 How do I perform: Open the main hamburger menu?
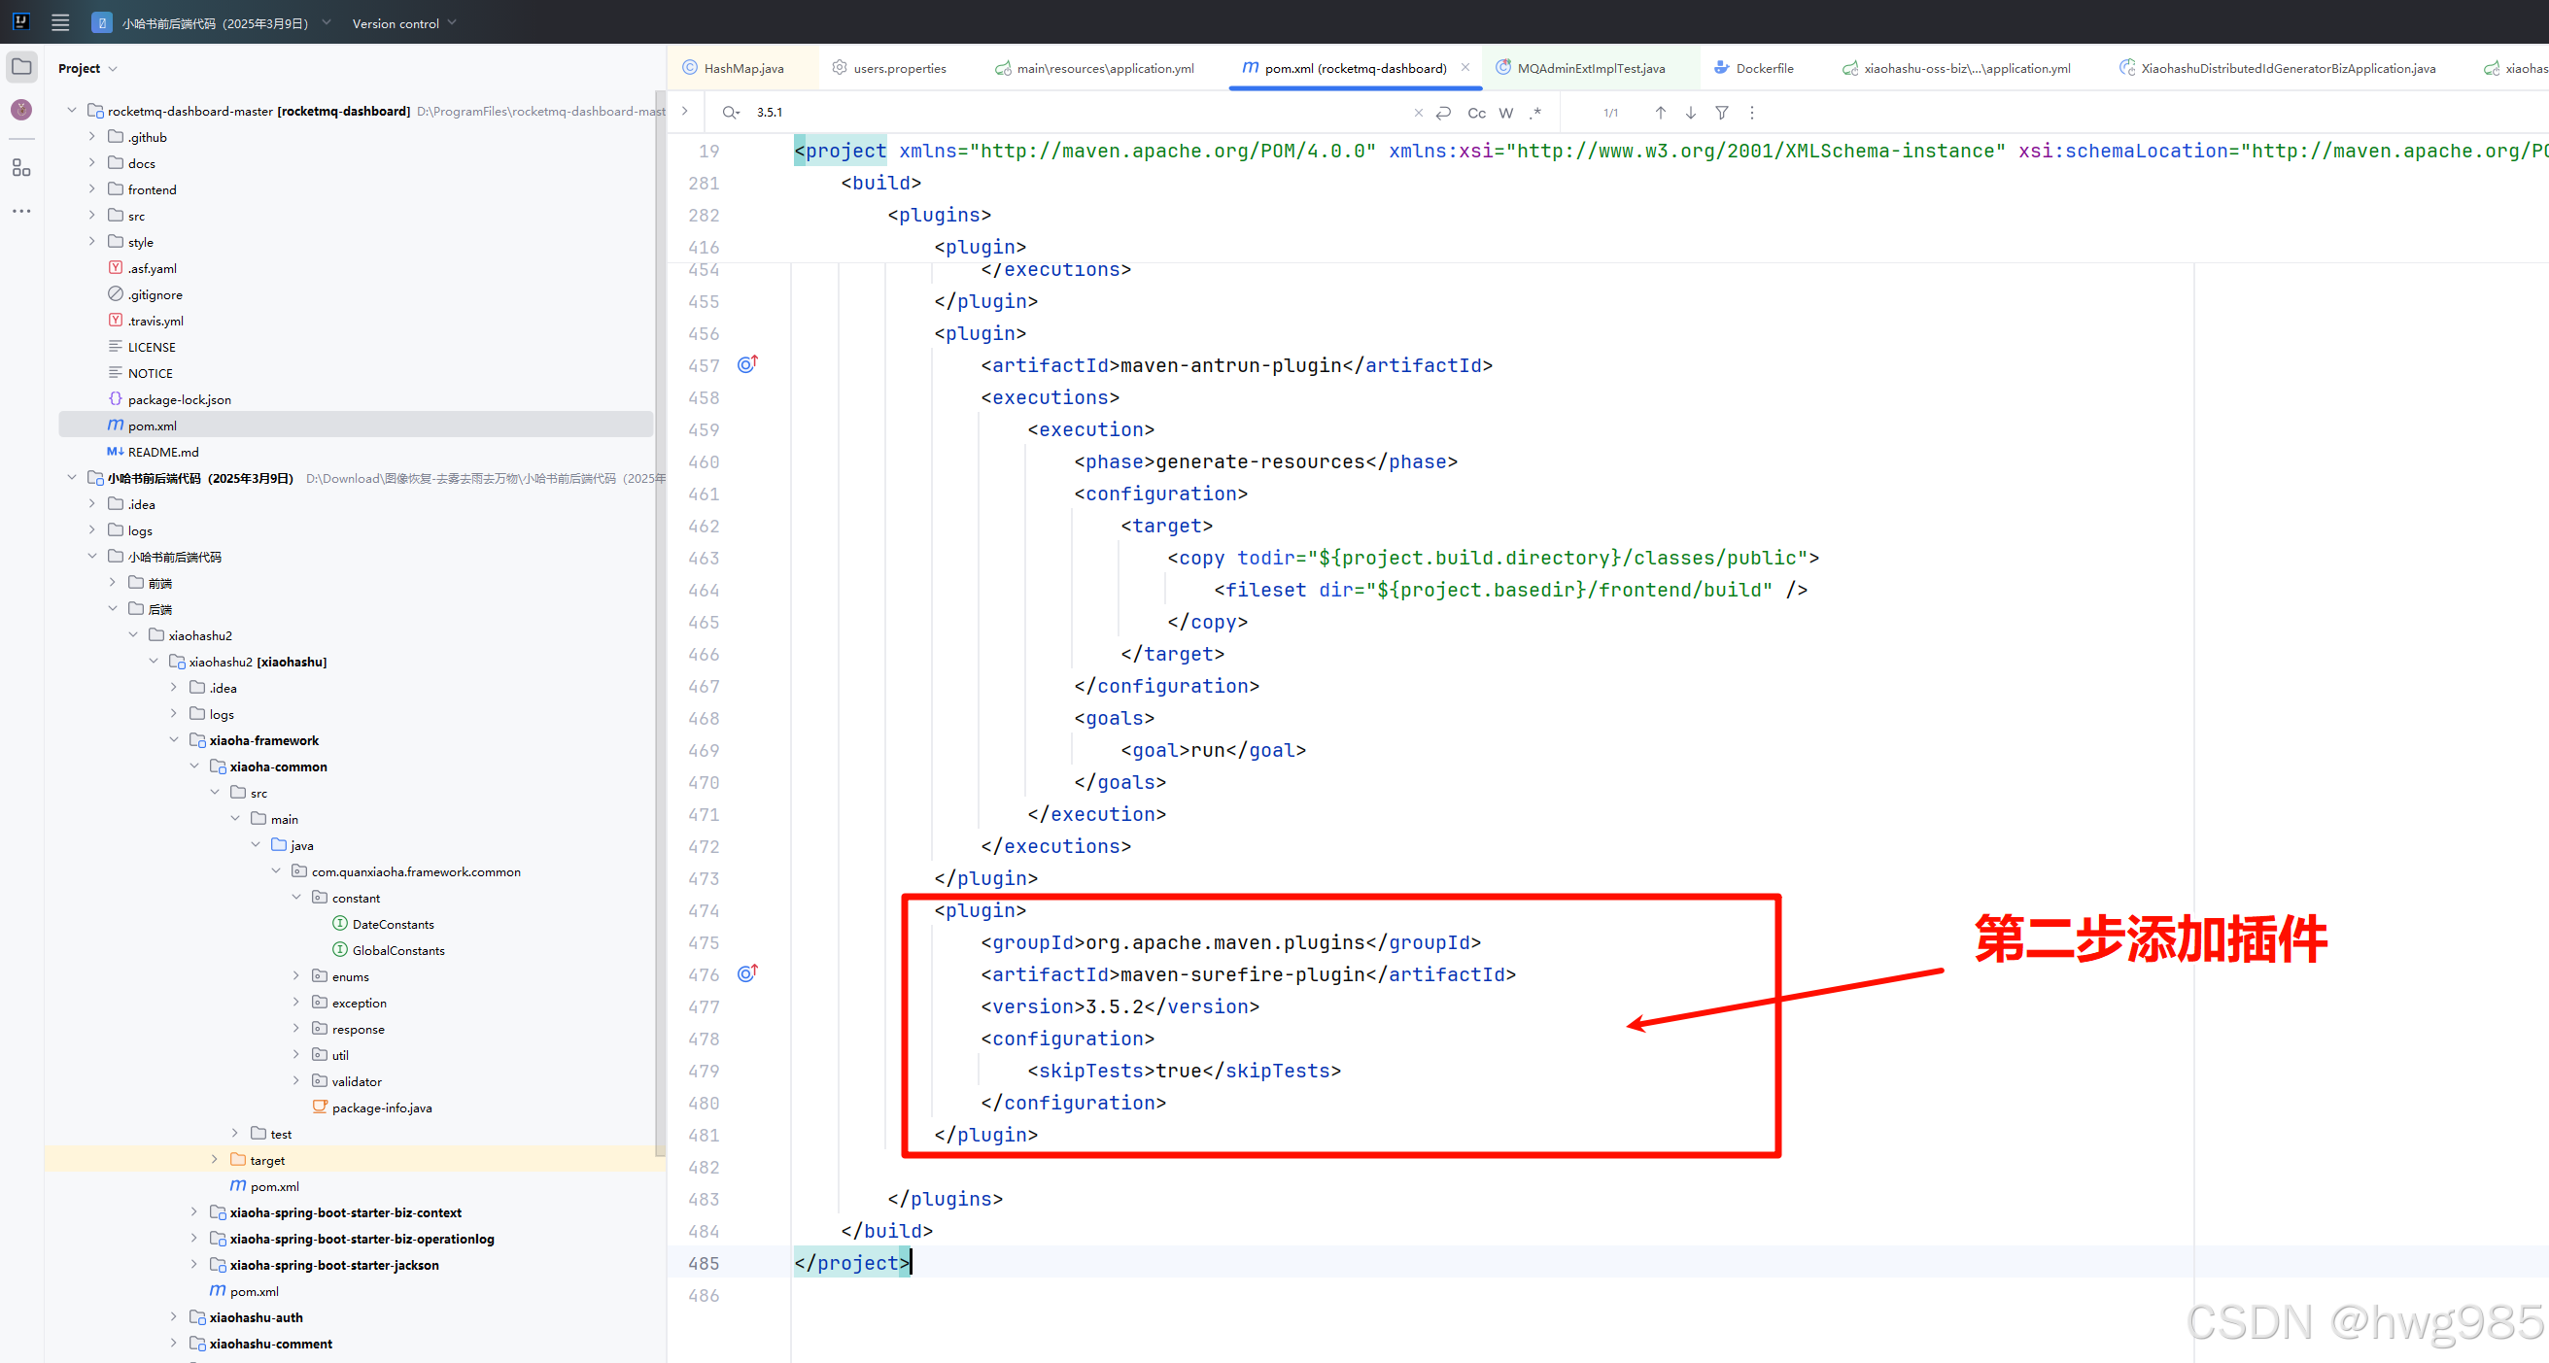click(x=60, y=21)
